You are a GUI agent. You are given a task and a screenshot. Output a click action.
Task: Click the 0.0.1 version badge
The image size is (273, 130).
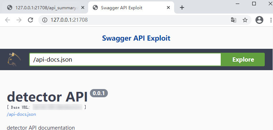[99, 93]
